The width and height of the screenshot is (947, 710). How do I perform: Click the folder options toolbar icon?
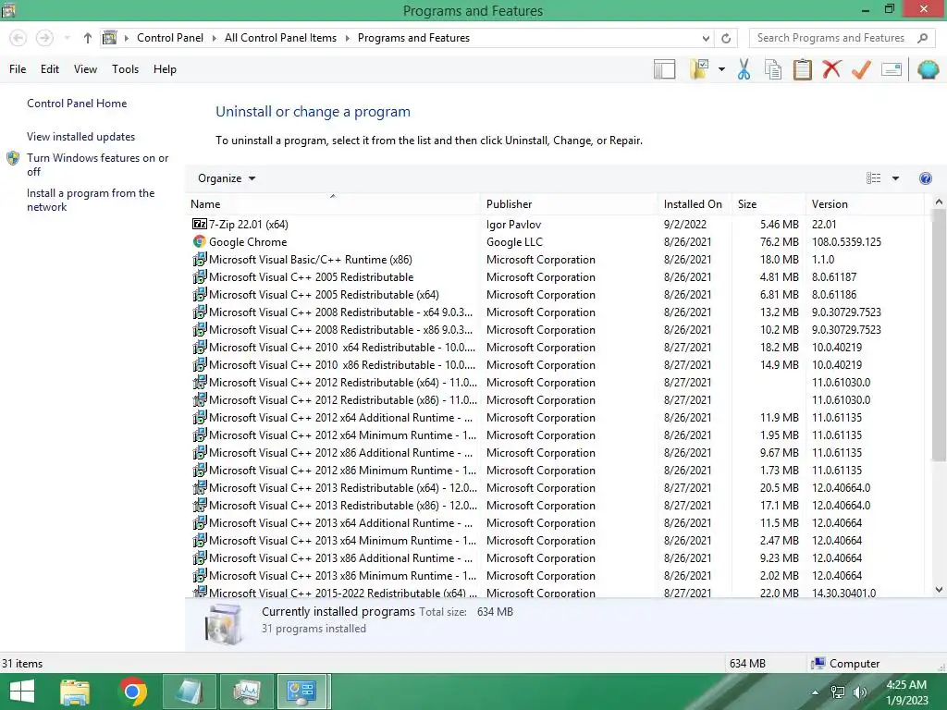(699, 69)
